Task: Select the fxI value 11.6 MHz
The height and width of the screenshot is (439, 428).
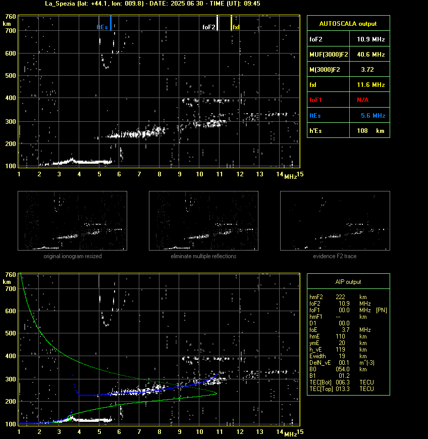Action: (370, 84)
